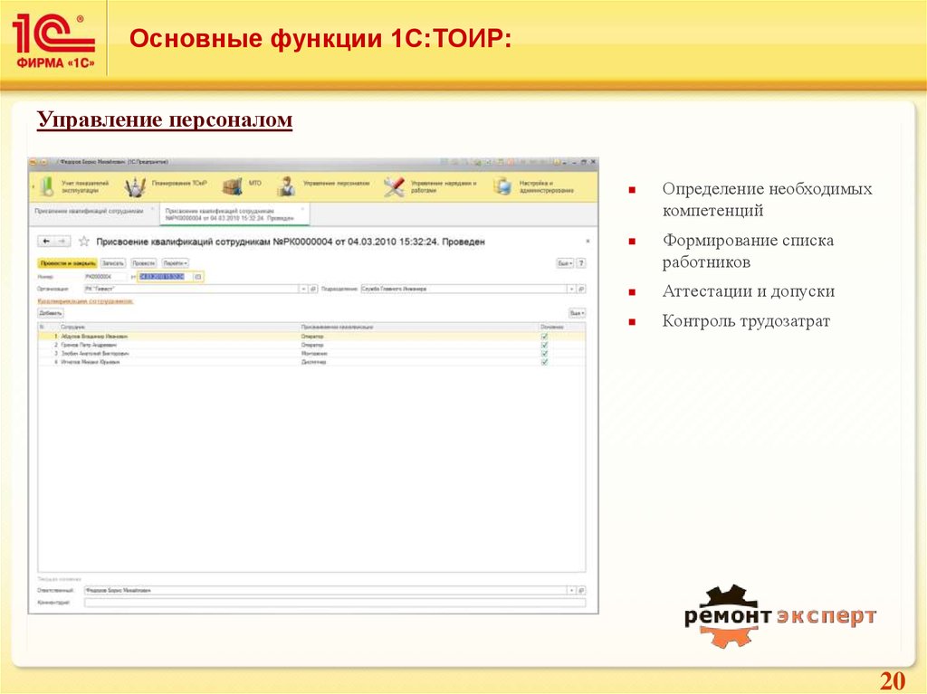The image size is (927, 694).
Task: Click the Записать button
Action: coord(113,263)
